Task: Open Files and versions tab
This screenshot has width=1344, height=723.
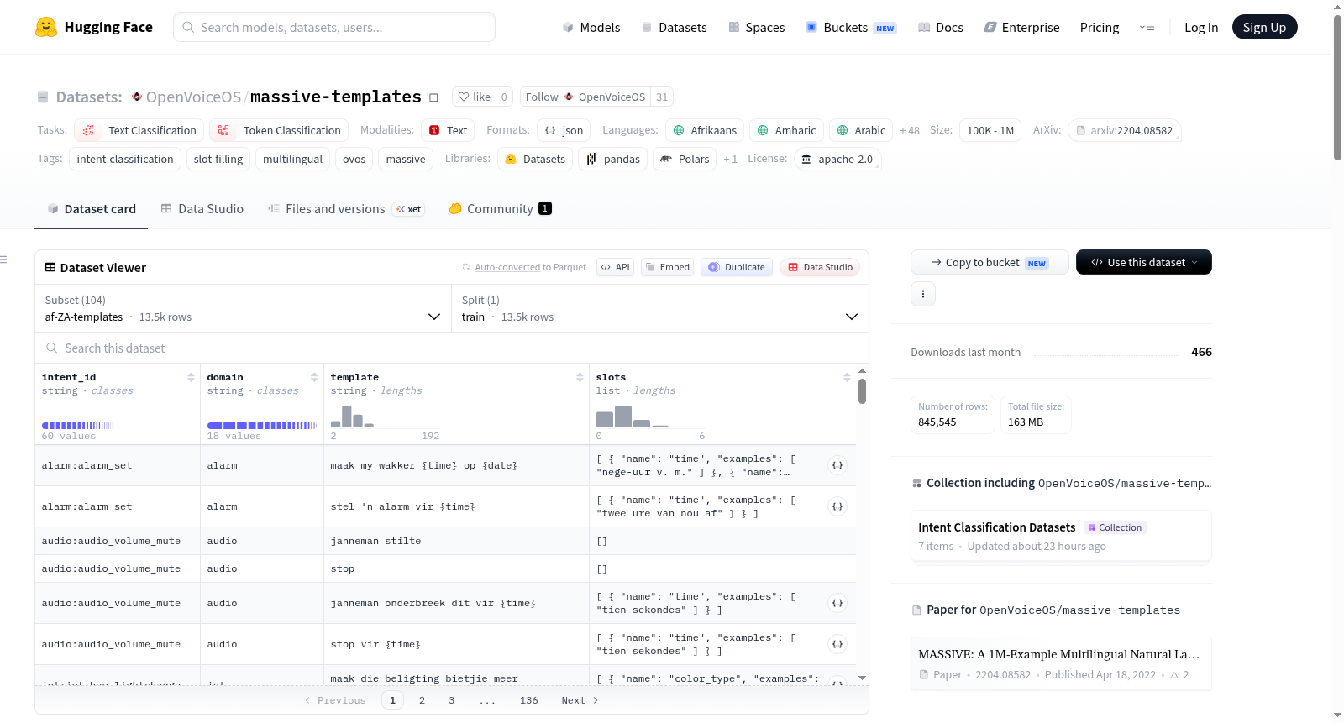Action: 345,209
